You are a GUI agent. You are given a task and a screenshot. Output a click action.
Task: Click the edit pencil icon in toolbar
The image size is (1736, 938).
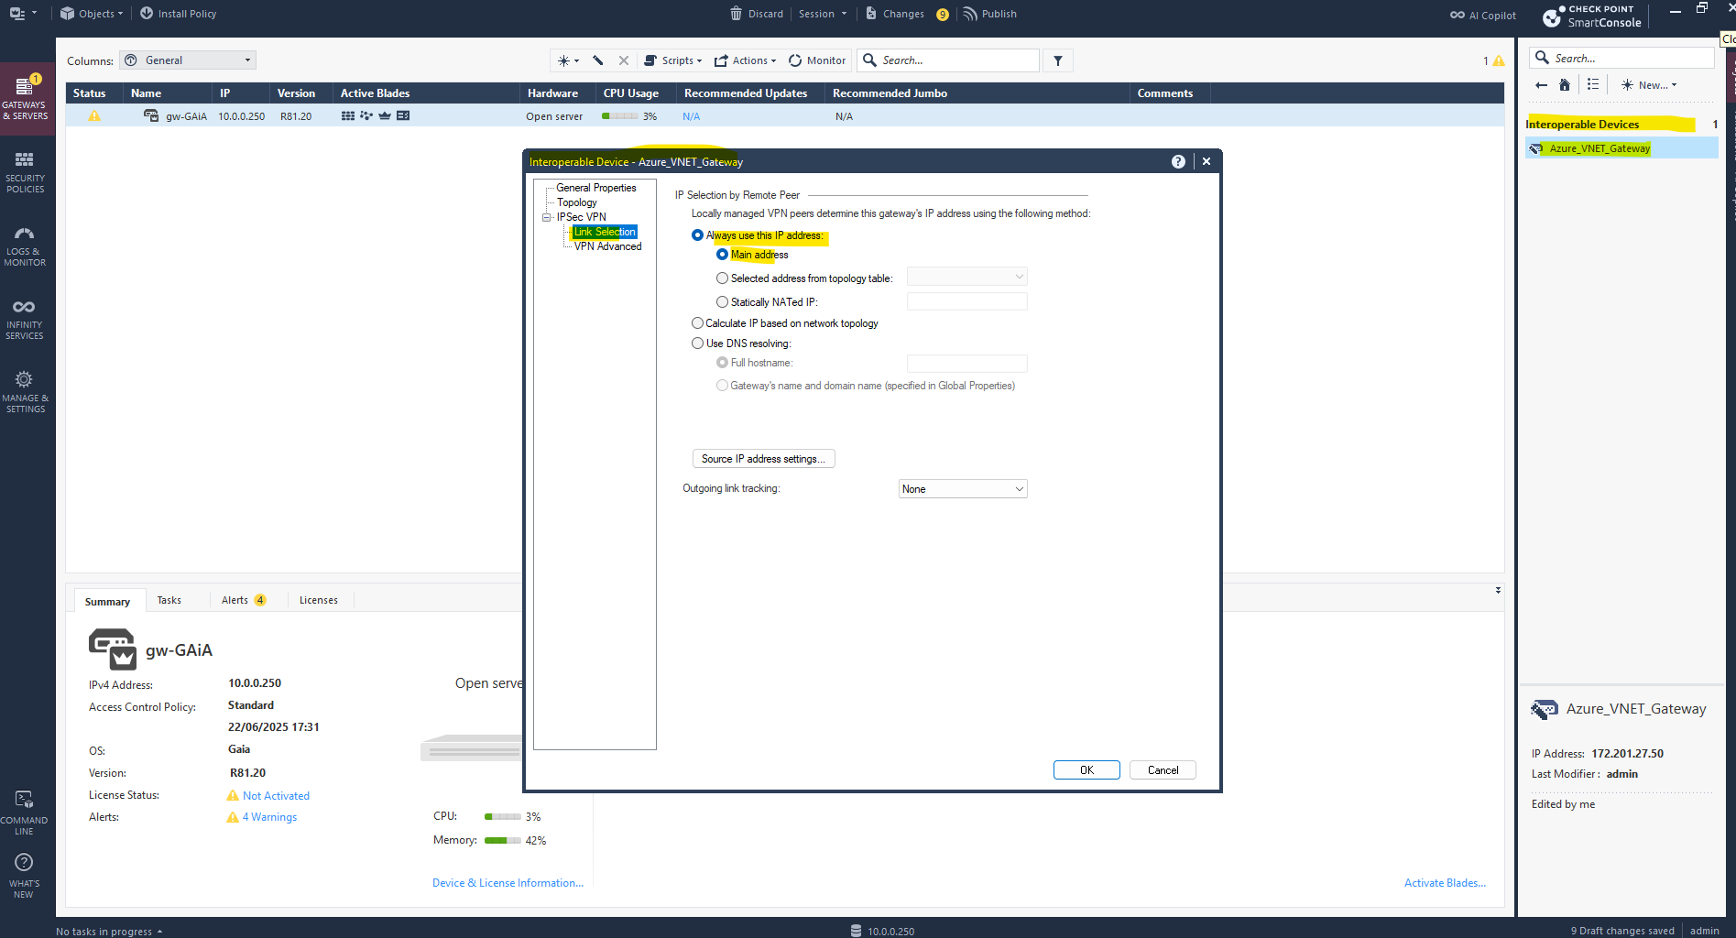pos(598,60)
